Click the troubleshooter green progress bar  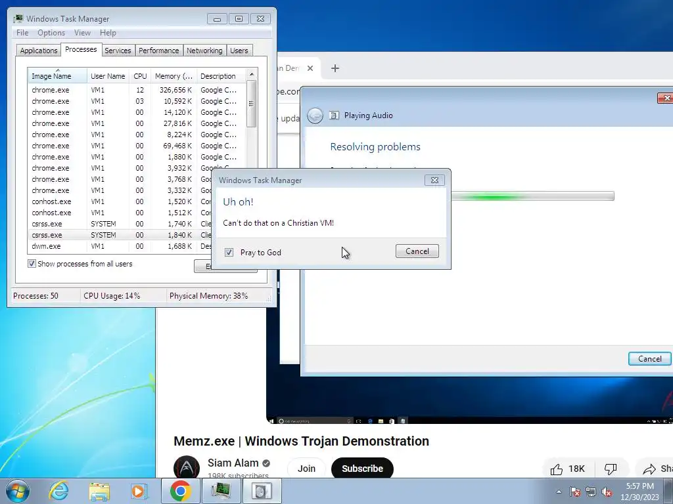[532, 196]
